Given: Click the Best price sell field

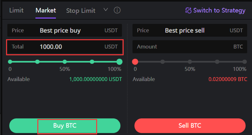Looking at the screenshot, I should tap(190, 30).
